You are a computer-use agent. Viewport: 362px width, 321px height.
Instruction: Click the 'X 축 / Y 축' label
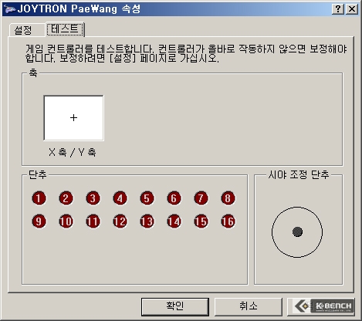tap(73, 152)
